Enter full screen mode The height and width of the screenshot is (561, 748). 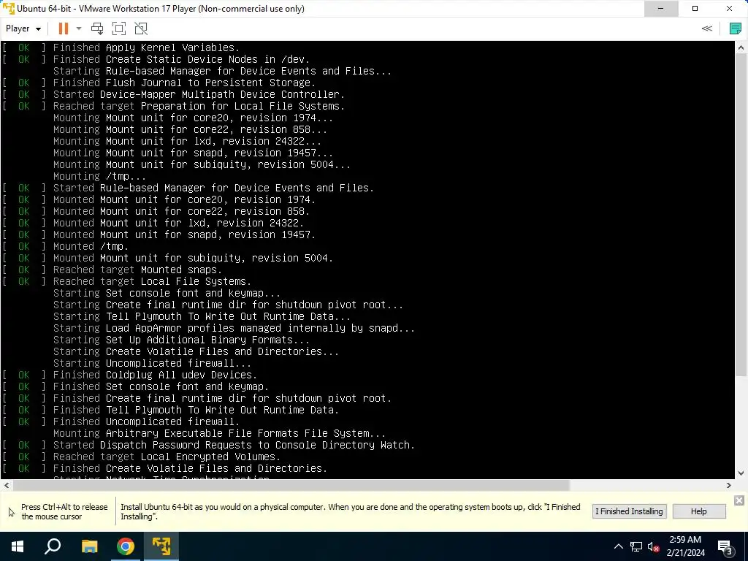pos(119,28)
